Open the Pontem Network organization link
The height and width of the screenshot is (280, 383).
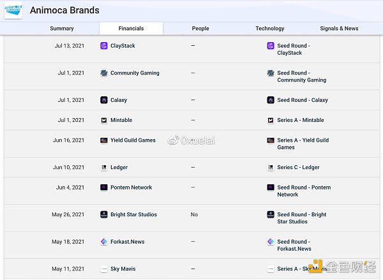point(131,188)
